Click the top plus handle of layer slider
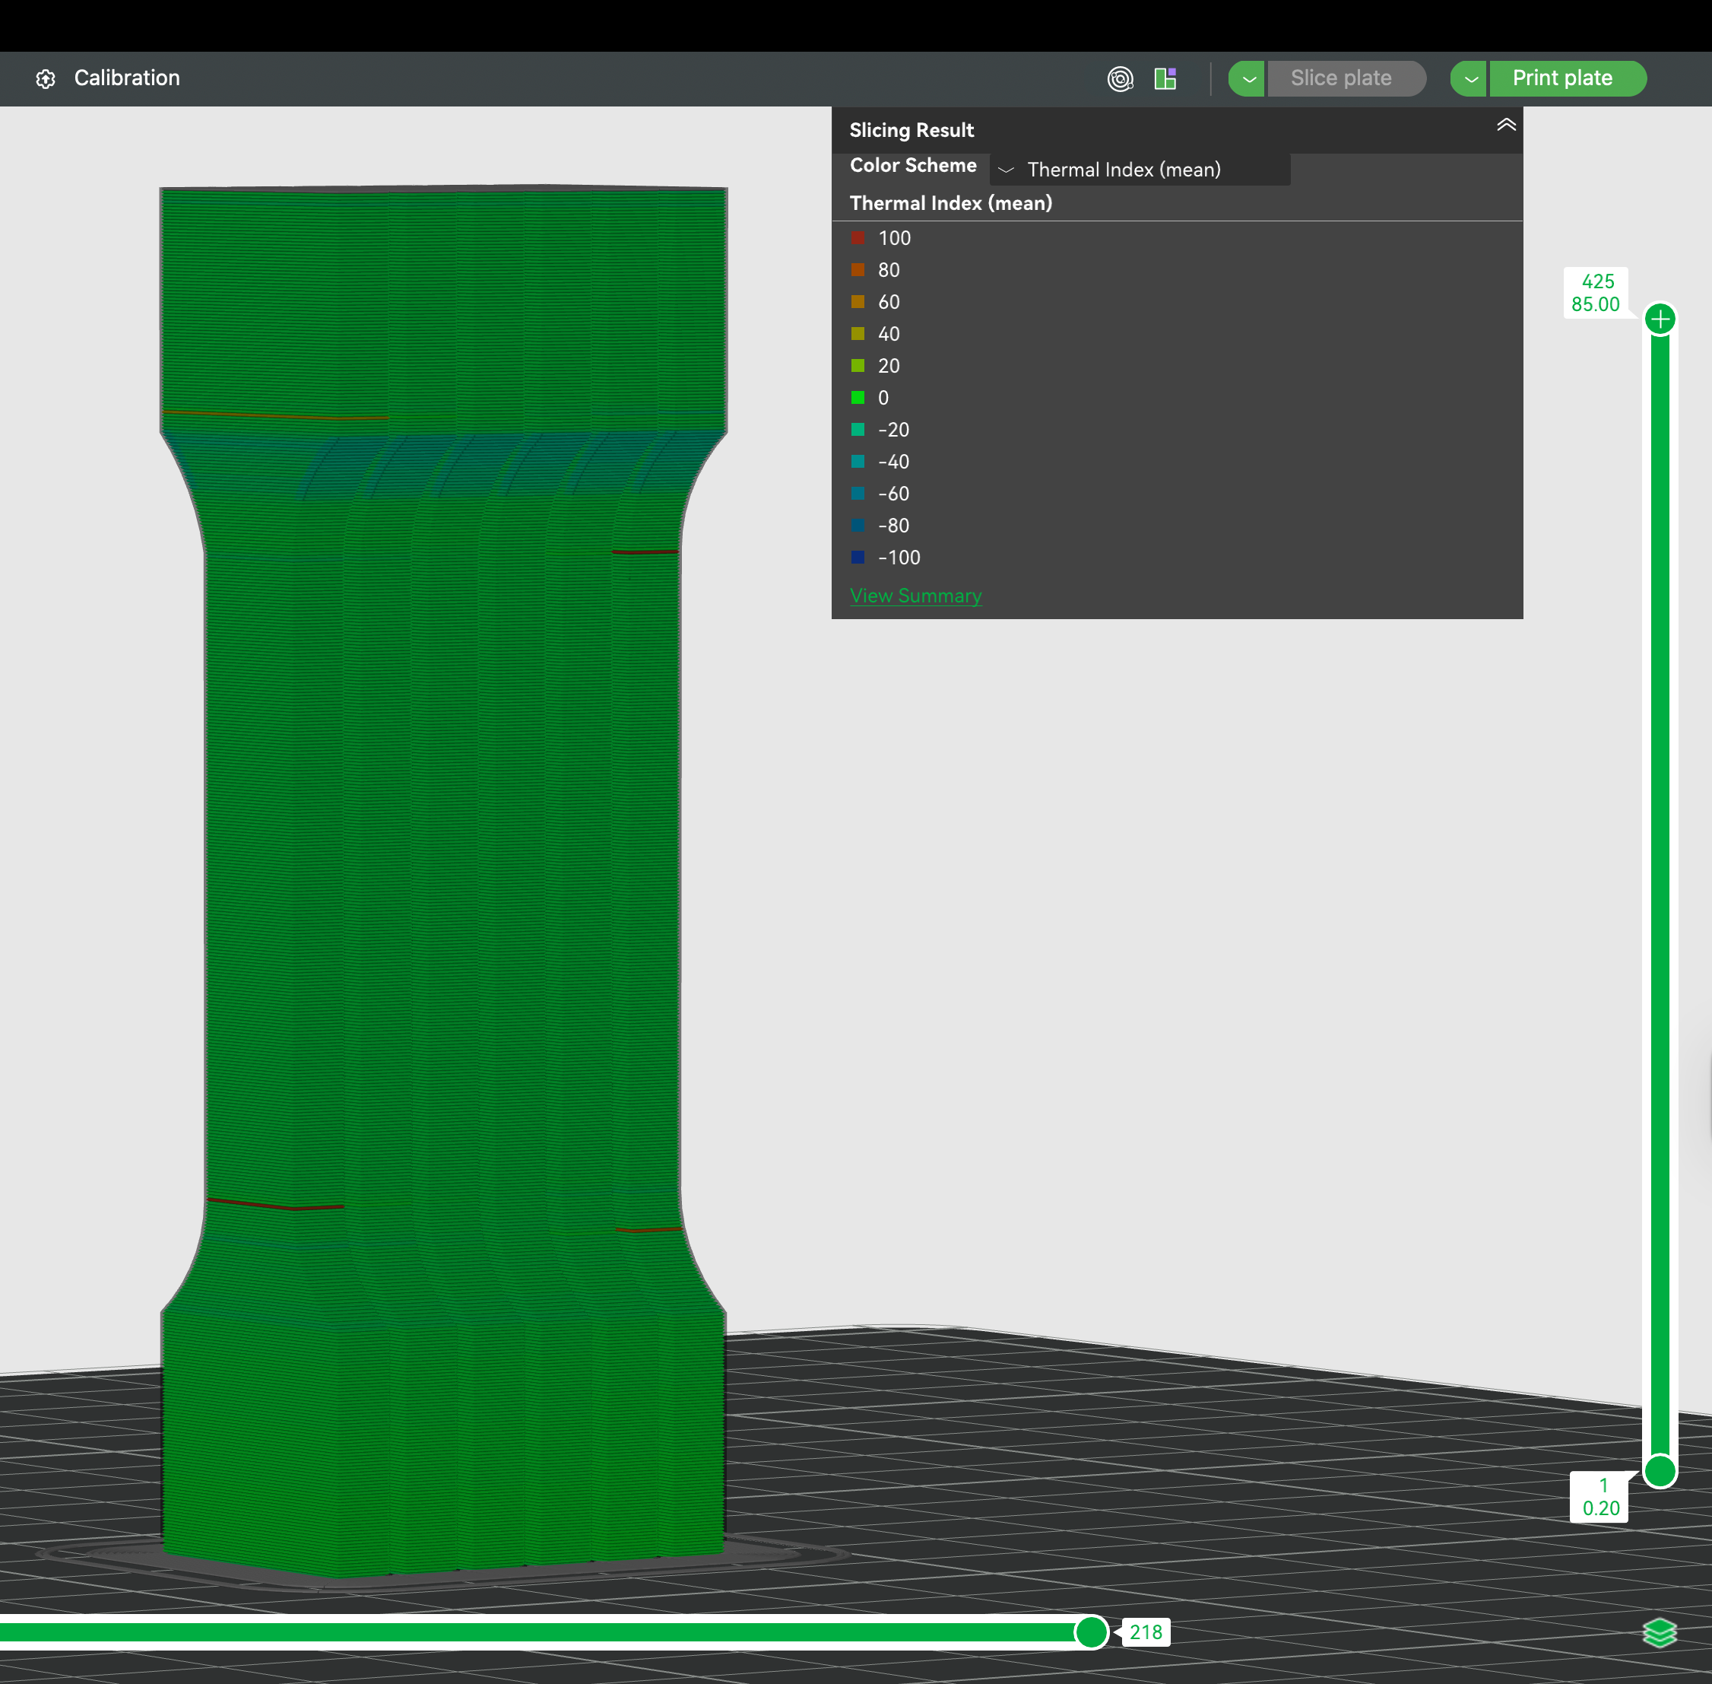The height and width of the screenshot is (1684, 1712). coord(1660,319)
